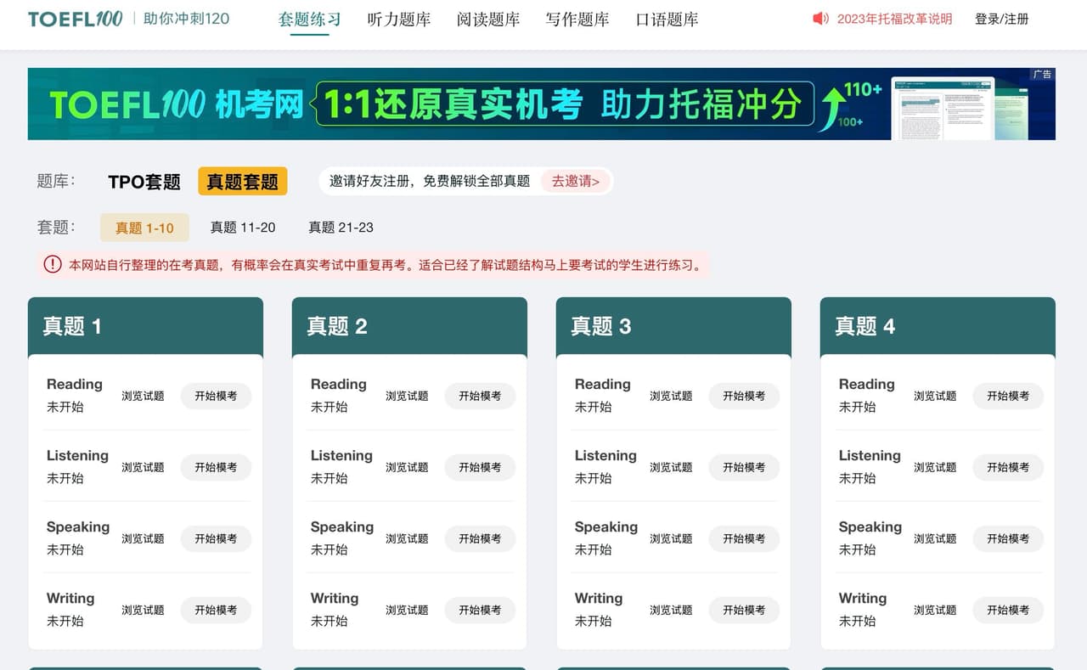
Task: Start 真题 4 Speaking mock exam
Action: pos(1008,538)
